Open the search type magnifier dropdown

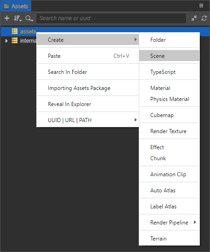click(x=29, y=18)
